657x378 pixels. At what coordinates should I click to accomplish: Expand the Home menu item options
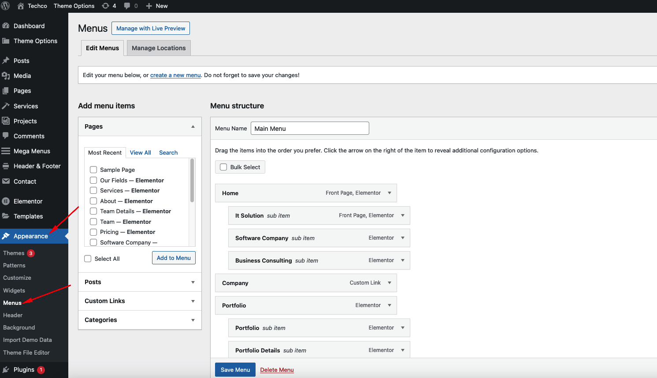tap(390, 193)
